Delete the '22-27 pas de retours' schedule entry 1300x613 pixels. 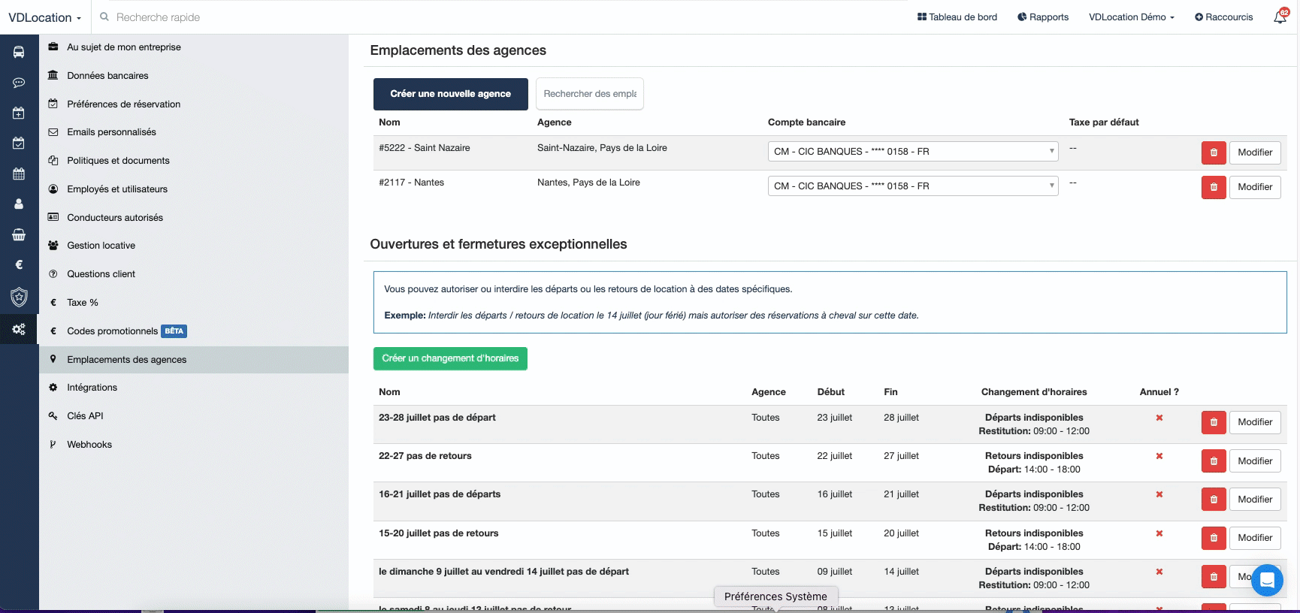tap(1213, 461)
